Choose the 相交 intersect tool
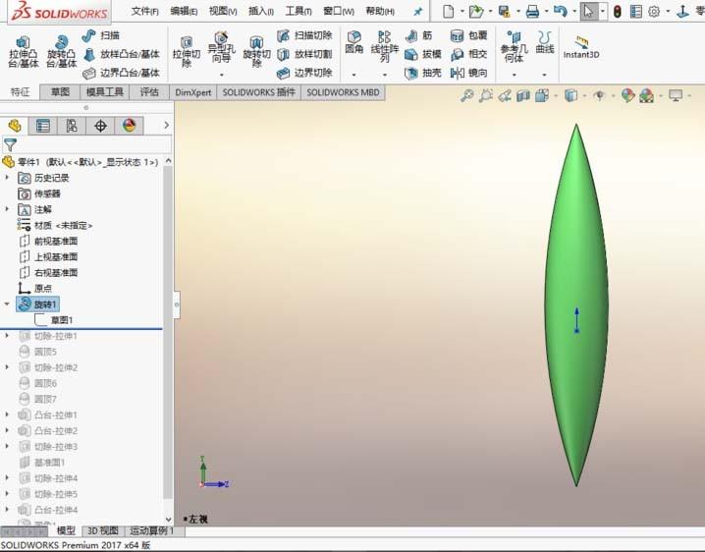The width and height of the screenshot is (705, 552). coord(469,54)
